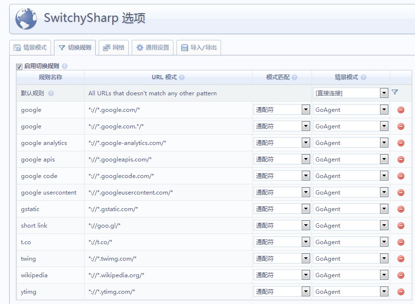
Task: Remove the t.co rule
Action: click(401, 242)
